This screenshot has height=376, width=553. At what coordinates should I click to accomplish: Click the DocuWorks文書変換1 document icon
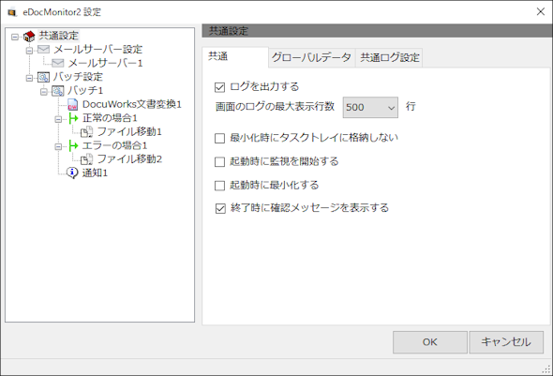pyautogui.click(x=72, y=104)
